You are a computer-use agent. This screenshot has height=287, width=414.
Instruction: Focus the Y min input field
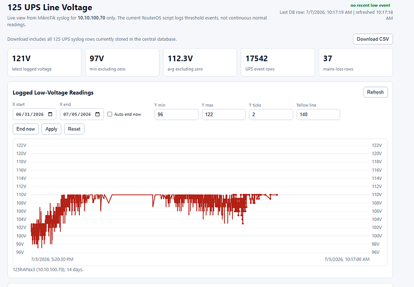click(x=176, y=114)
